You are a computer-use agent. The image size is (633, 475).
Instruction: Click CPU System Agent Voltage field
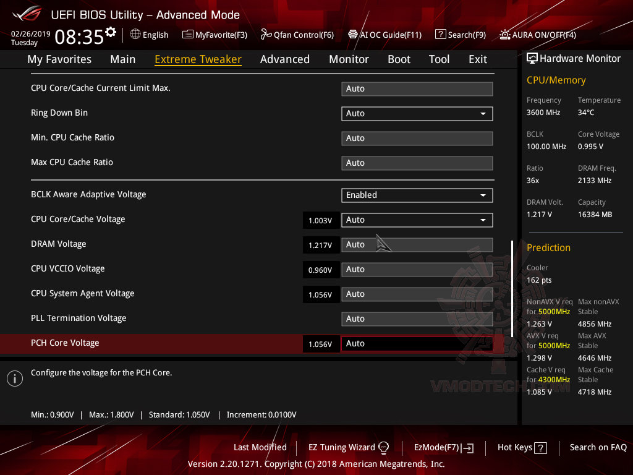coord(417,294)
